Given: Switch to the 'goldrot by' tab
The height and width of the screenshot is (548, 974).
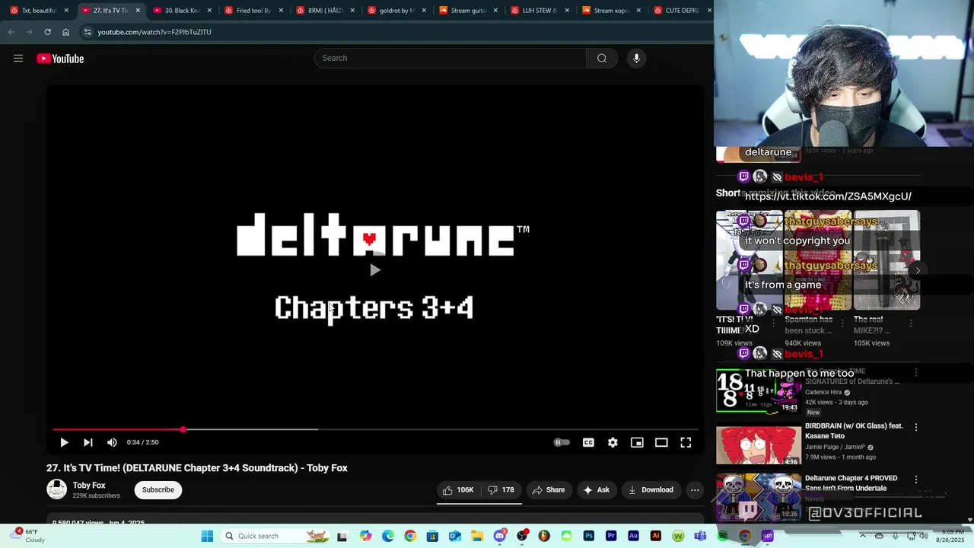Looking at the screenshot, I should [x=397, y=11].
